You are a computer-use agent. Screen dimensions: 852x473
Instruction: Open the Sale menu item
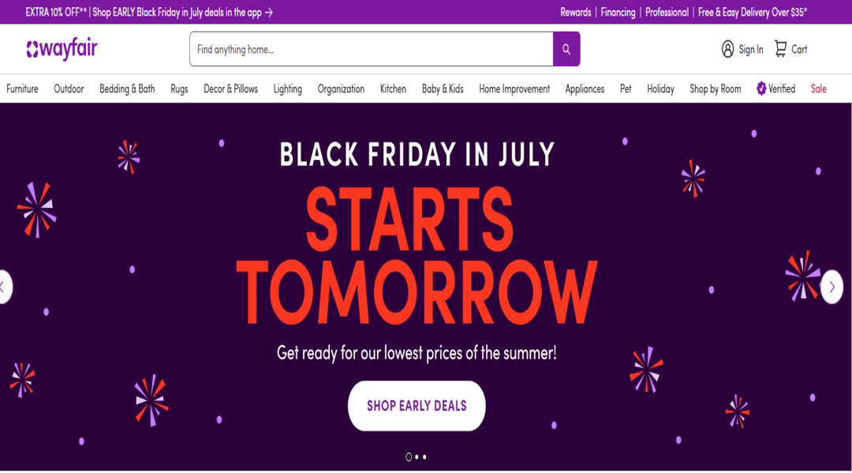click(818, 88)
